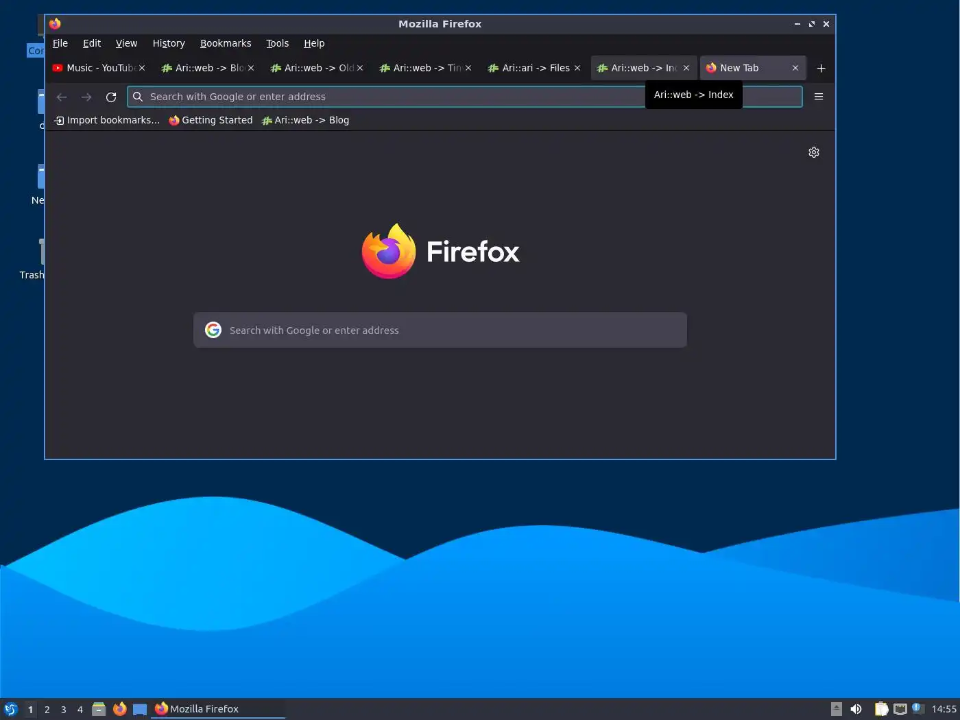Image resolution: width=960 pixels, height=720 pixels.
Task: Open the notification alert tray icon
Action: tap(918, 708)
